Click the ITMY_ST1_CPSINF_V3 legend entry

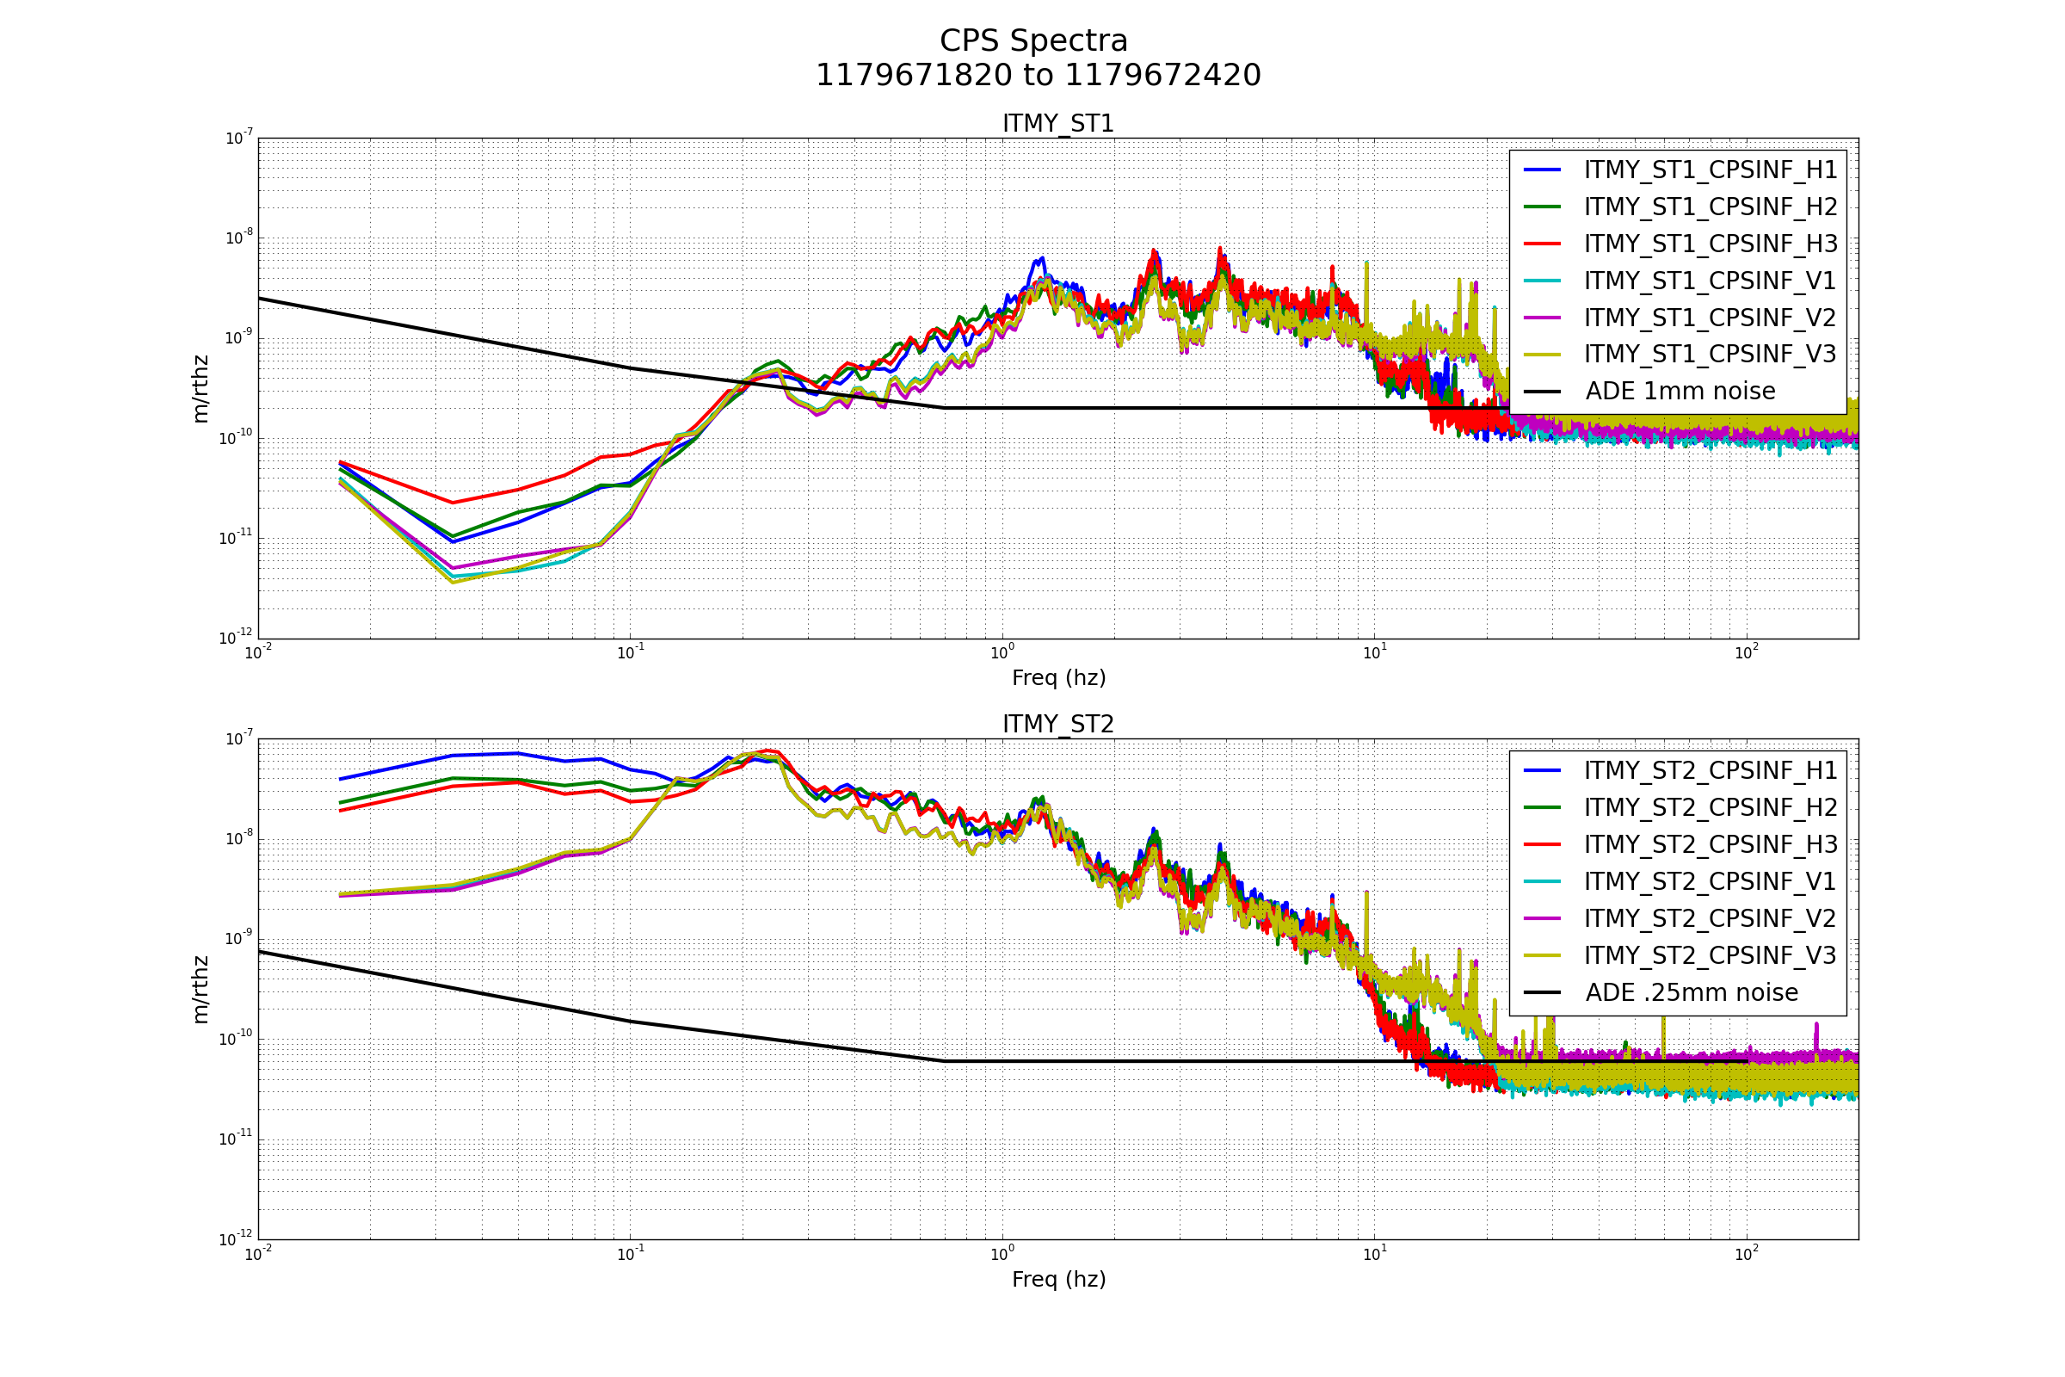(1710, 355)
